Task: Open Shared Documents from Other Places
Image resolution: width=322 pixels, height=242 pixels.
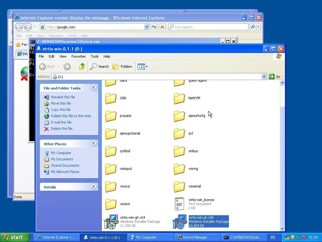Action: 65,165
